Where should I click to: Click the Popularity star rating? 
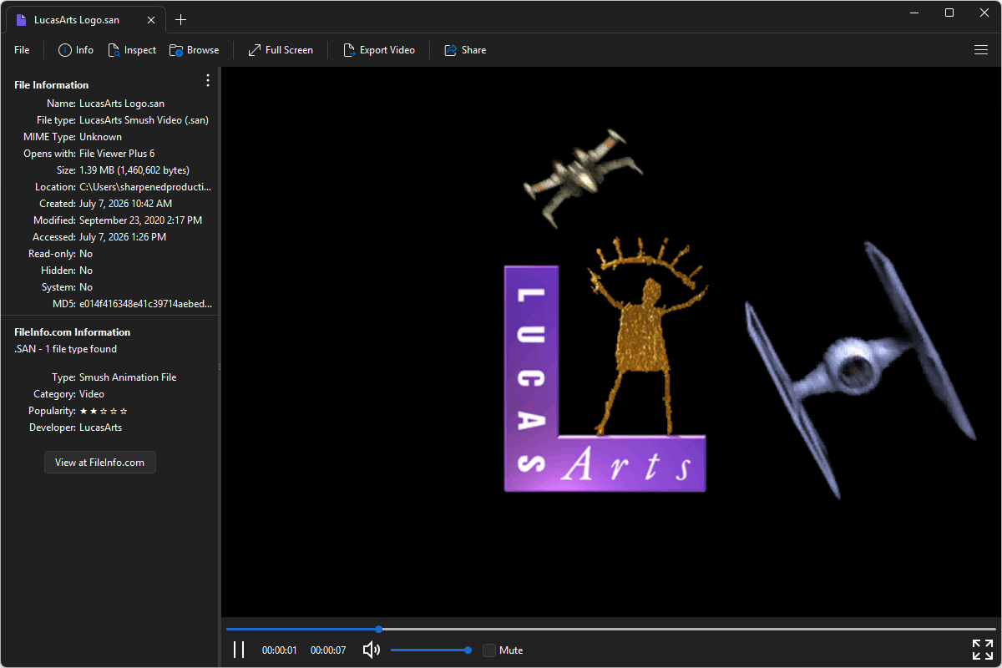pos(104,411)
